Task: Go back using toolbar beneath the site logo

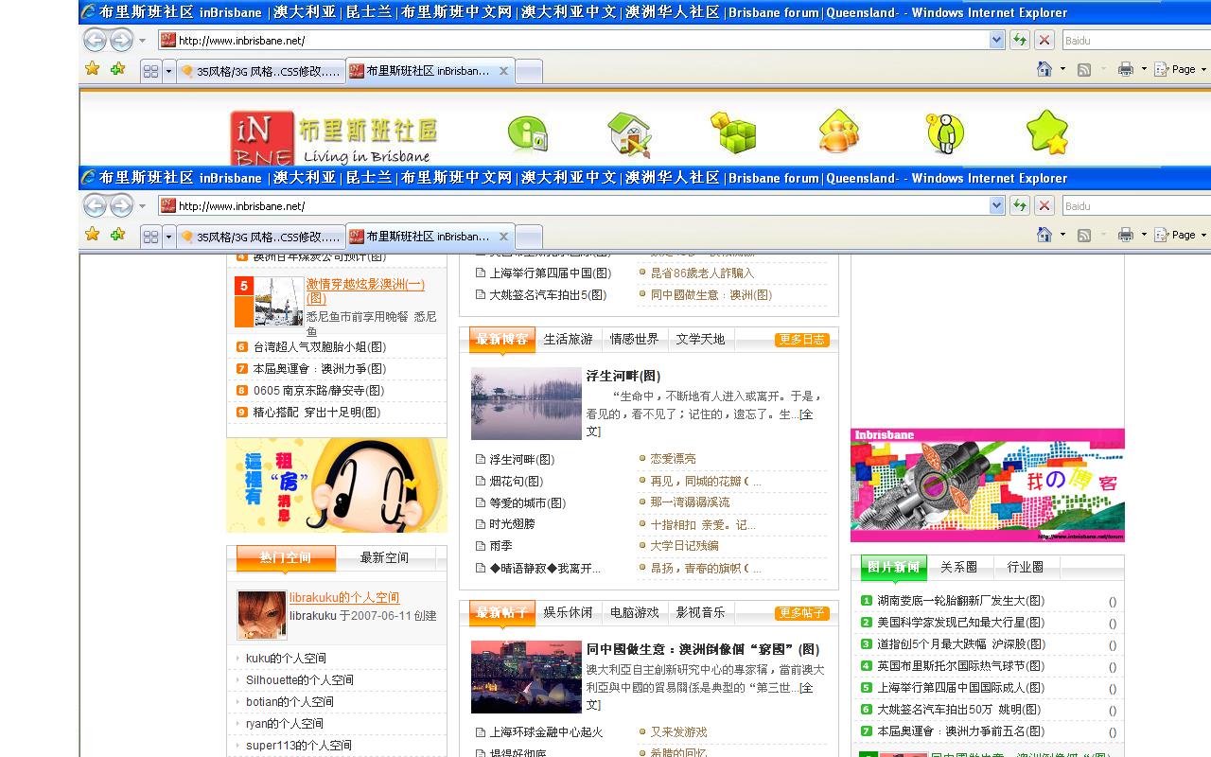Action: point(95,205)
